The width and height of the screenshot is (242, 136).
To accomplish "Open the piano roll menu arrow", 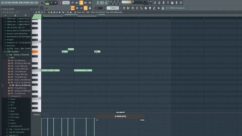I will (34, 12).
